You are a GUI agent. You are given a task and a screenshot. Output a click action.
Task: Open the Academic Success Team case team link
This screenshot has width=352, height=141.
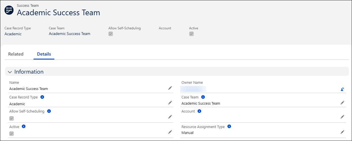click(x=70, y=34)
